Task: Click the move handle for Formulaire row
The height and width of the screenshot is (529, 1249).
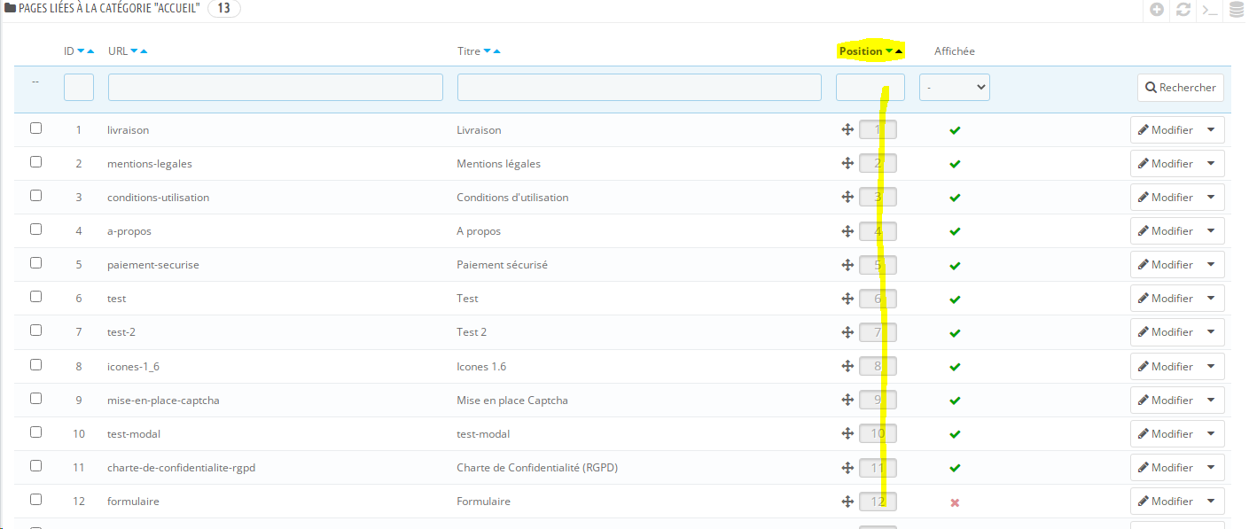Action: tap(847, 502)
